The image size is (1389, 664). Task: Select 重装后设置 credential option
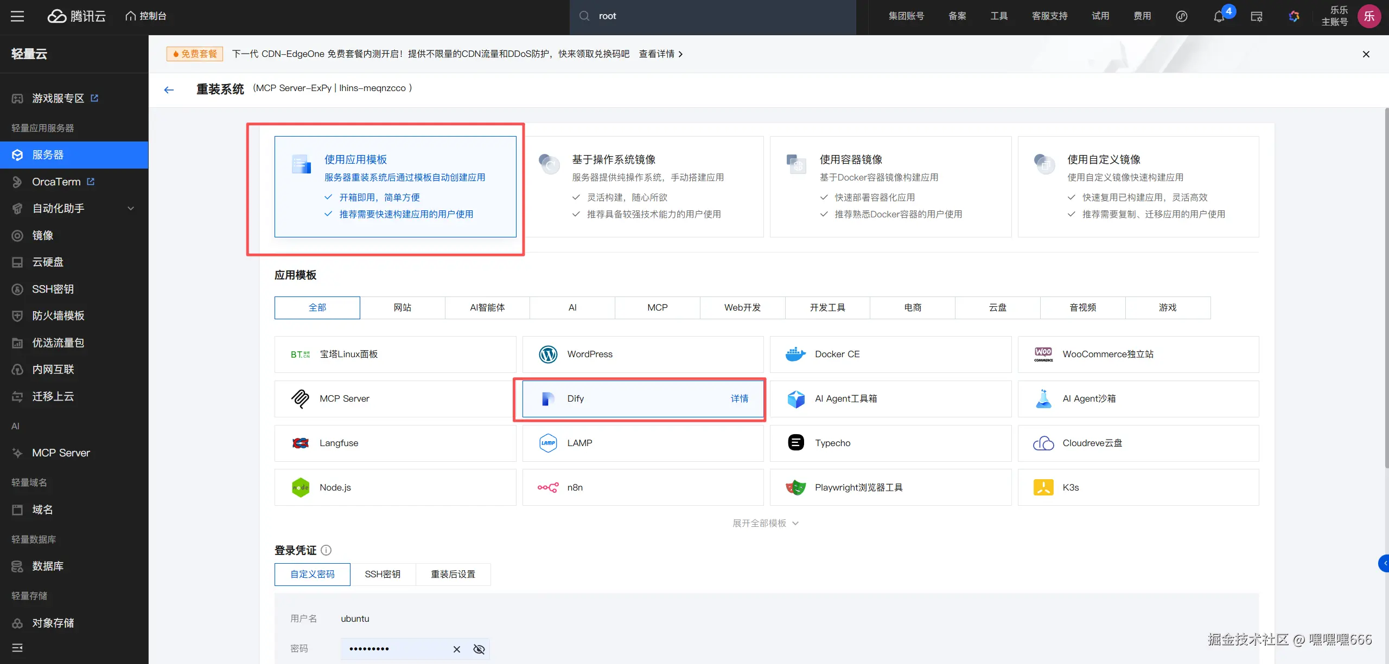[x=453, y=575]
